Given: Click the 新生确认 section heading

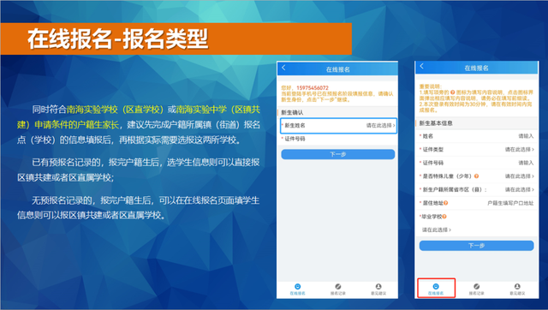Looking at the screenshot, I should point(292,112).
